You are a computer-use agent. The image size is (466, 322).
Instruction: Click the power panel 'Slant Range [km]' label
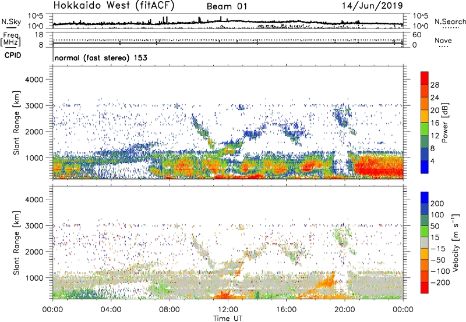coord(16,123)
